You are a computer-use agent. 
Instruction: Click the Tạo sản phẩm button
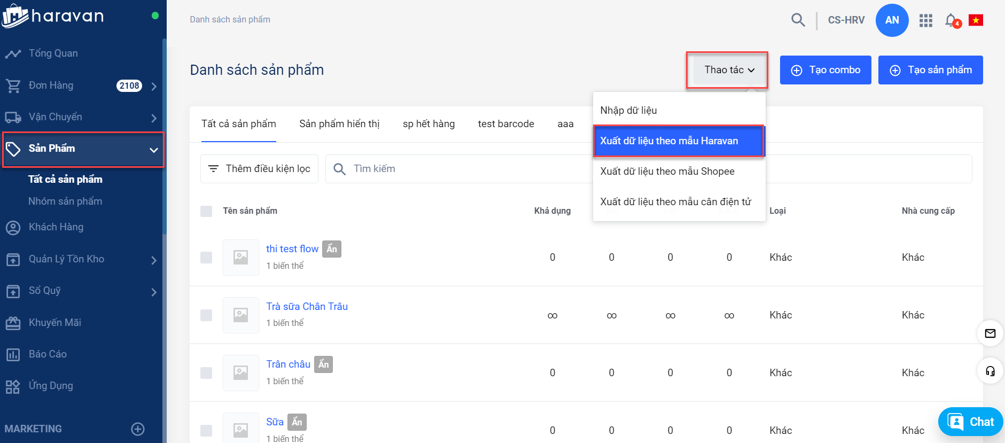[930, 70]
